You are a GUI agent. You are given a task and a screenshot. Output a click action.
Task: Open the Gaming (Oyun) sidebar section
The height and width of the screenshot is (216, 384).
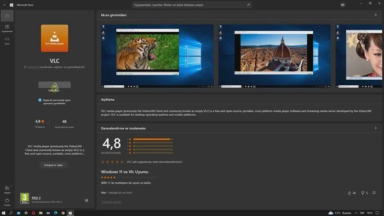coord(7,41)
